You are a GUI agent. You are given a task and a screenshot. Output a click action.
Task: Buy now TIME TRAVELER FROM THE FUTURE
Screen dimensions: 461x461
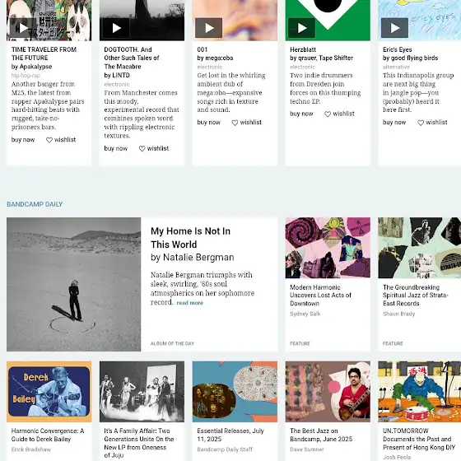point(23,140)
